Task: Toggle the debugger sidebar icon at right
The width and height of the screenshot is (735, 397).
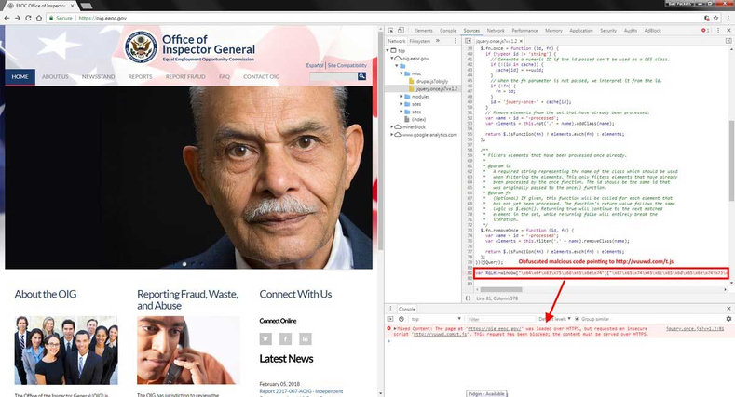Action: tap(728, 41)
